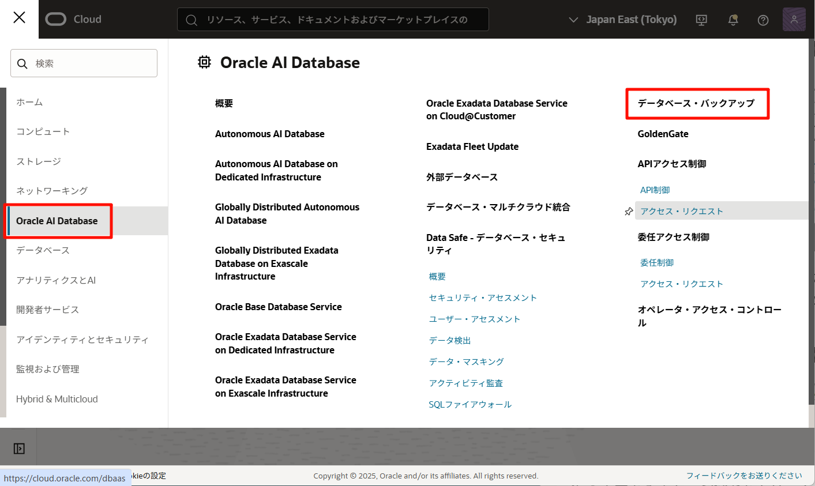Viewport: 815px width, 486px height.
Task: Open 外部データベース
Action: [x=462, y=177]
